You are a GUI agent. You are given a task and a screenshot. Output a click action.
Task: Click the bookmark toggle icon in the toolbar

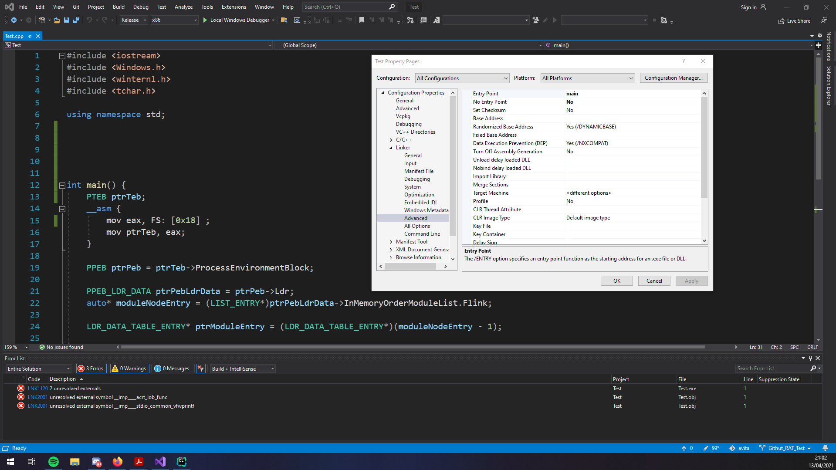click(362, 20)
